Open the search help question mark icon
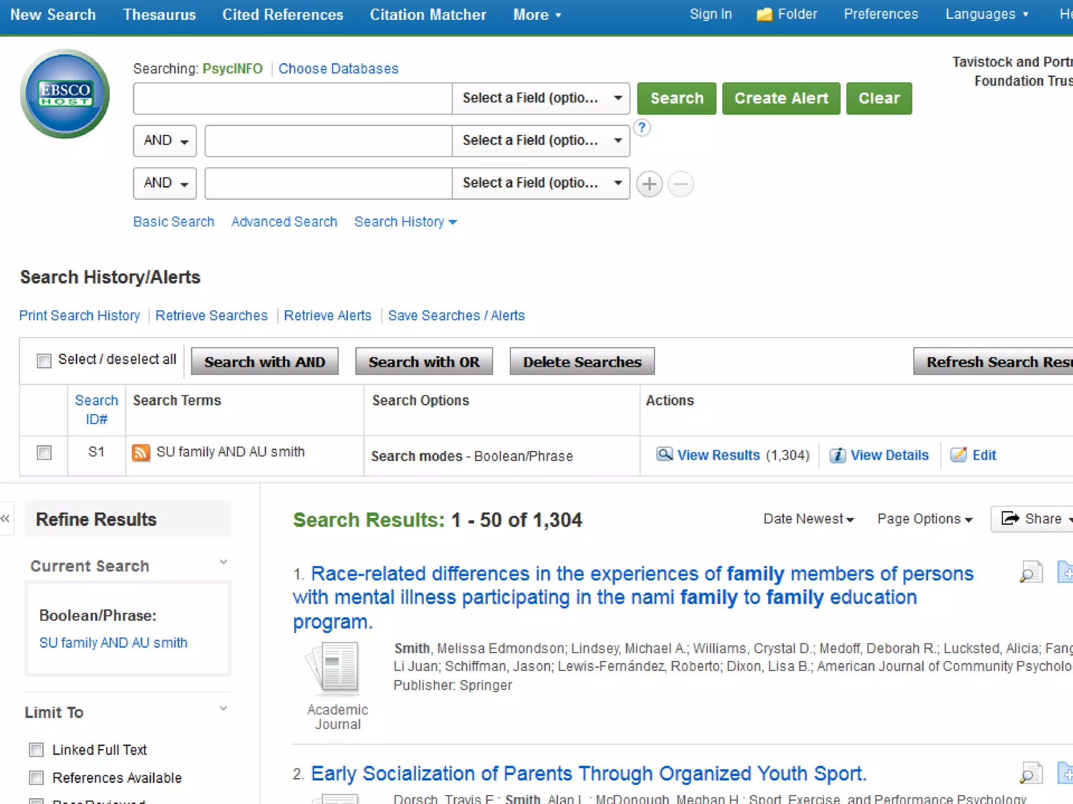The image size is (1073, 804). [642, 128]
